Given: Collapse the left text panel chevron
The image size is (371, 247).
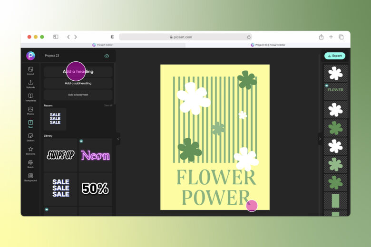Looking at the screenshot, I should (118, 139).
